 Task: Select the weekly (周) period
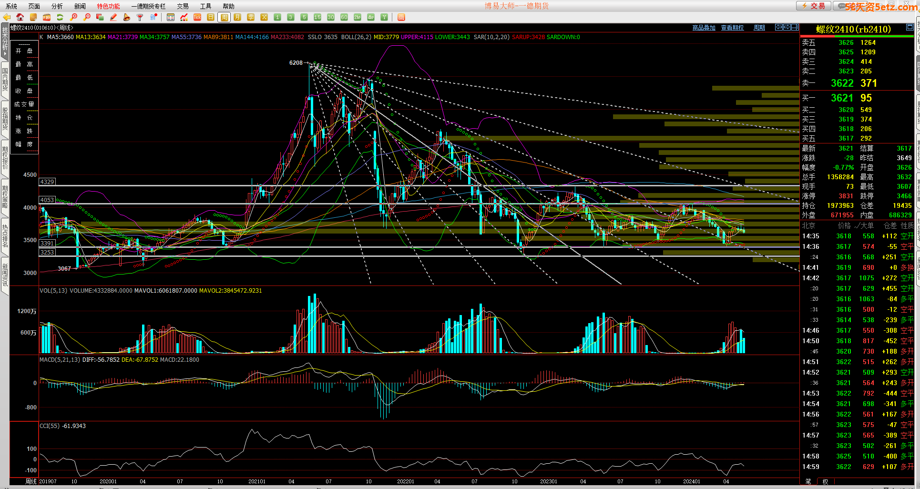click(x=224, y=17)
